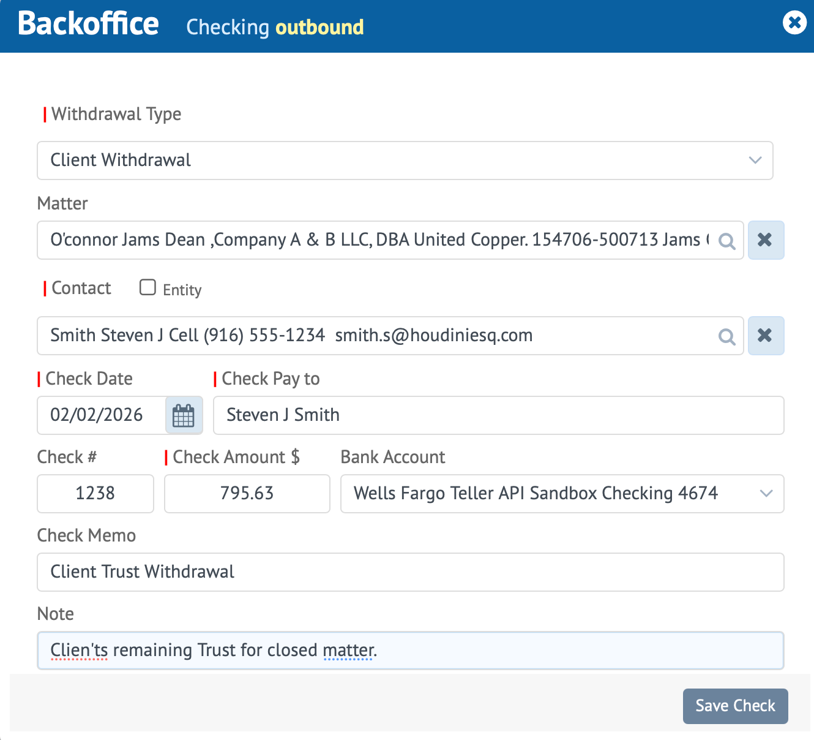Select the Note text area
The image size is (814, 740).
pos(410,650)
